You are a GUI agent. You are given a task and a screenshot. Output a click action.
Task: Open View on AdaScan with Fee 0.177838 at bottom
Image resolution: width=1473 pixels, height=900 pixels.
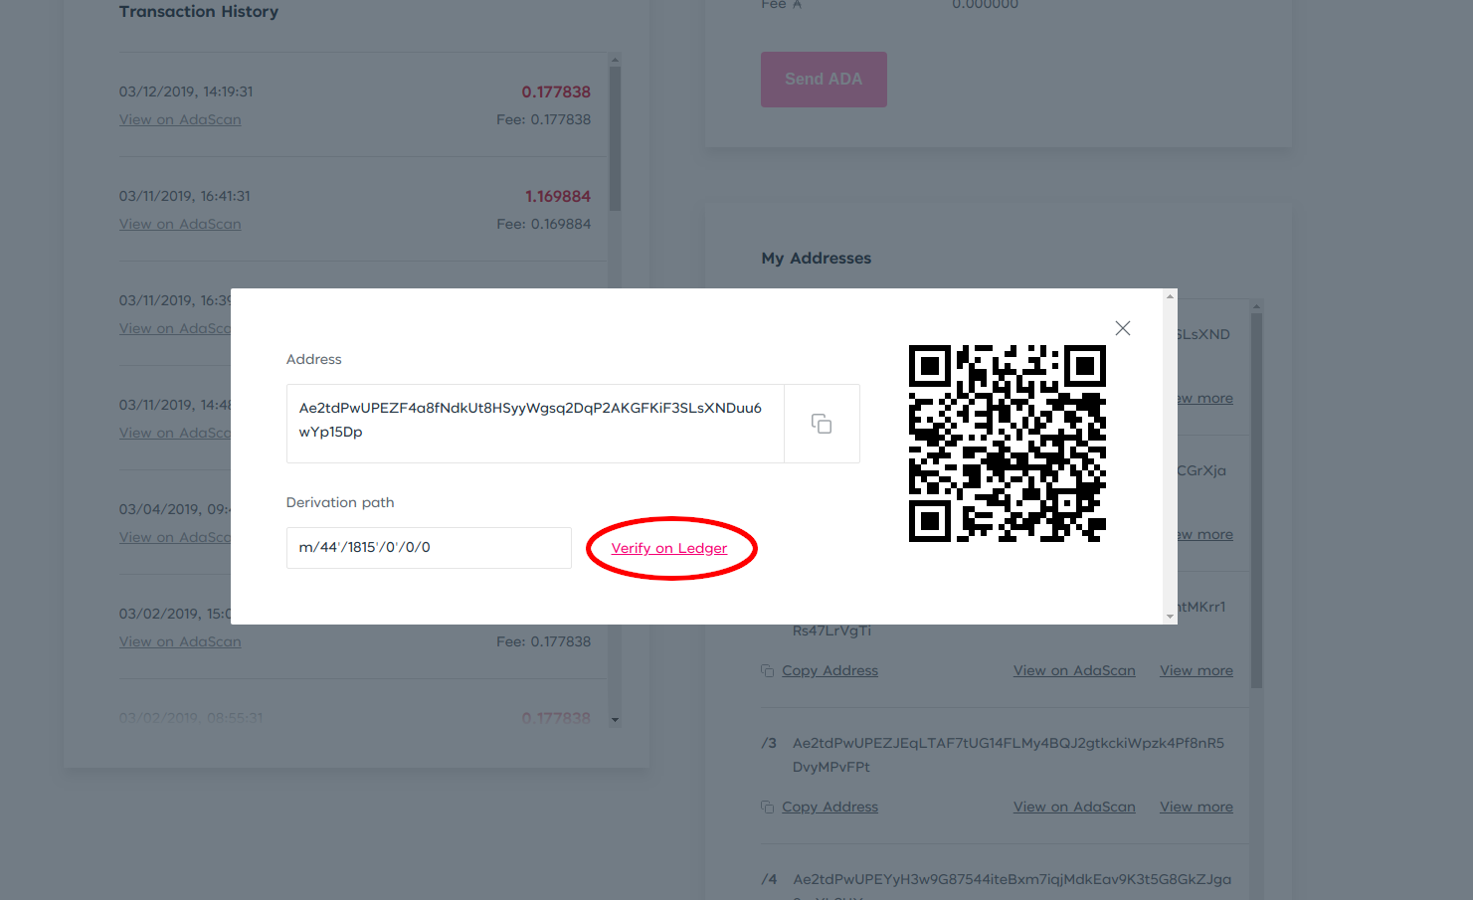(x=180, y=641)
